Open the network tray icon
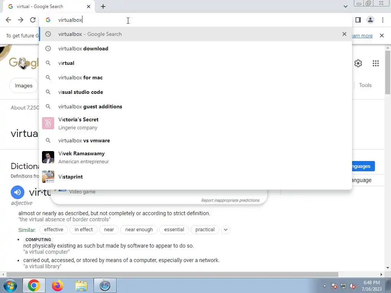 (343, 286)
